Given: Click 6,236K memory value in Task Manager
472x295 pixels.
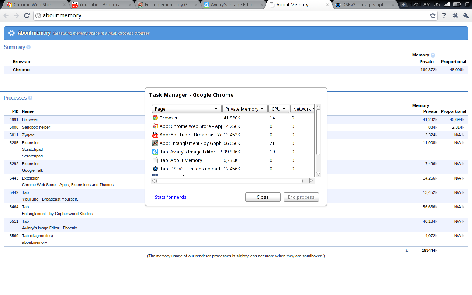Looking at the screenshot, I should (x=230, y=160).
